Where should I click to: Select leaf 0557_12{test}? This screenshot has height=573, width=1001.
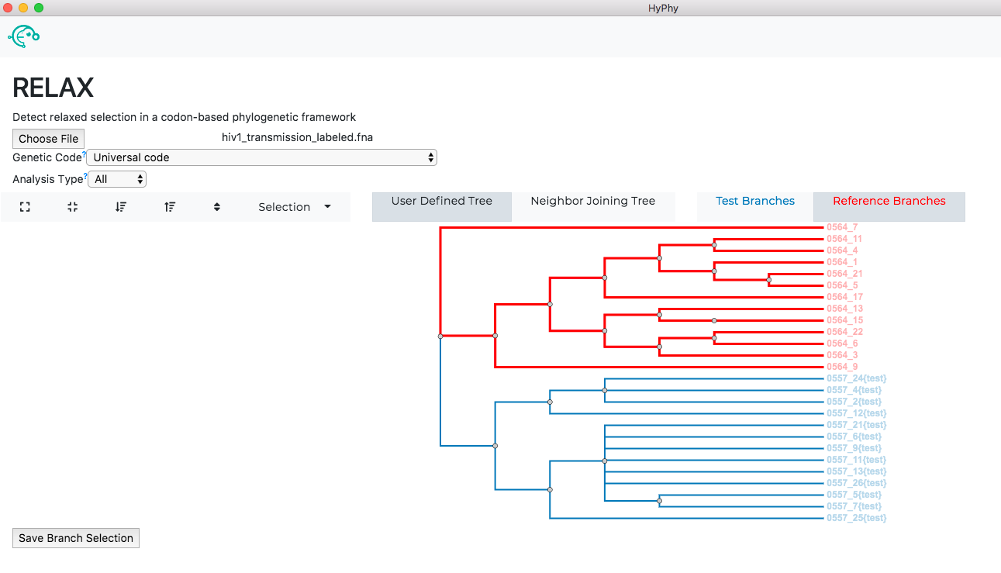tap(856, 413)
